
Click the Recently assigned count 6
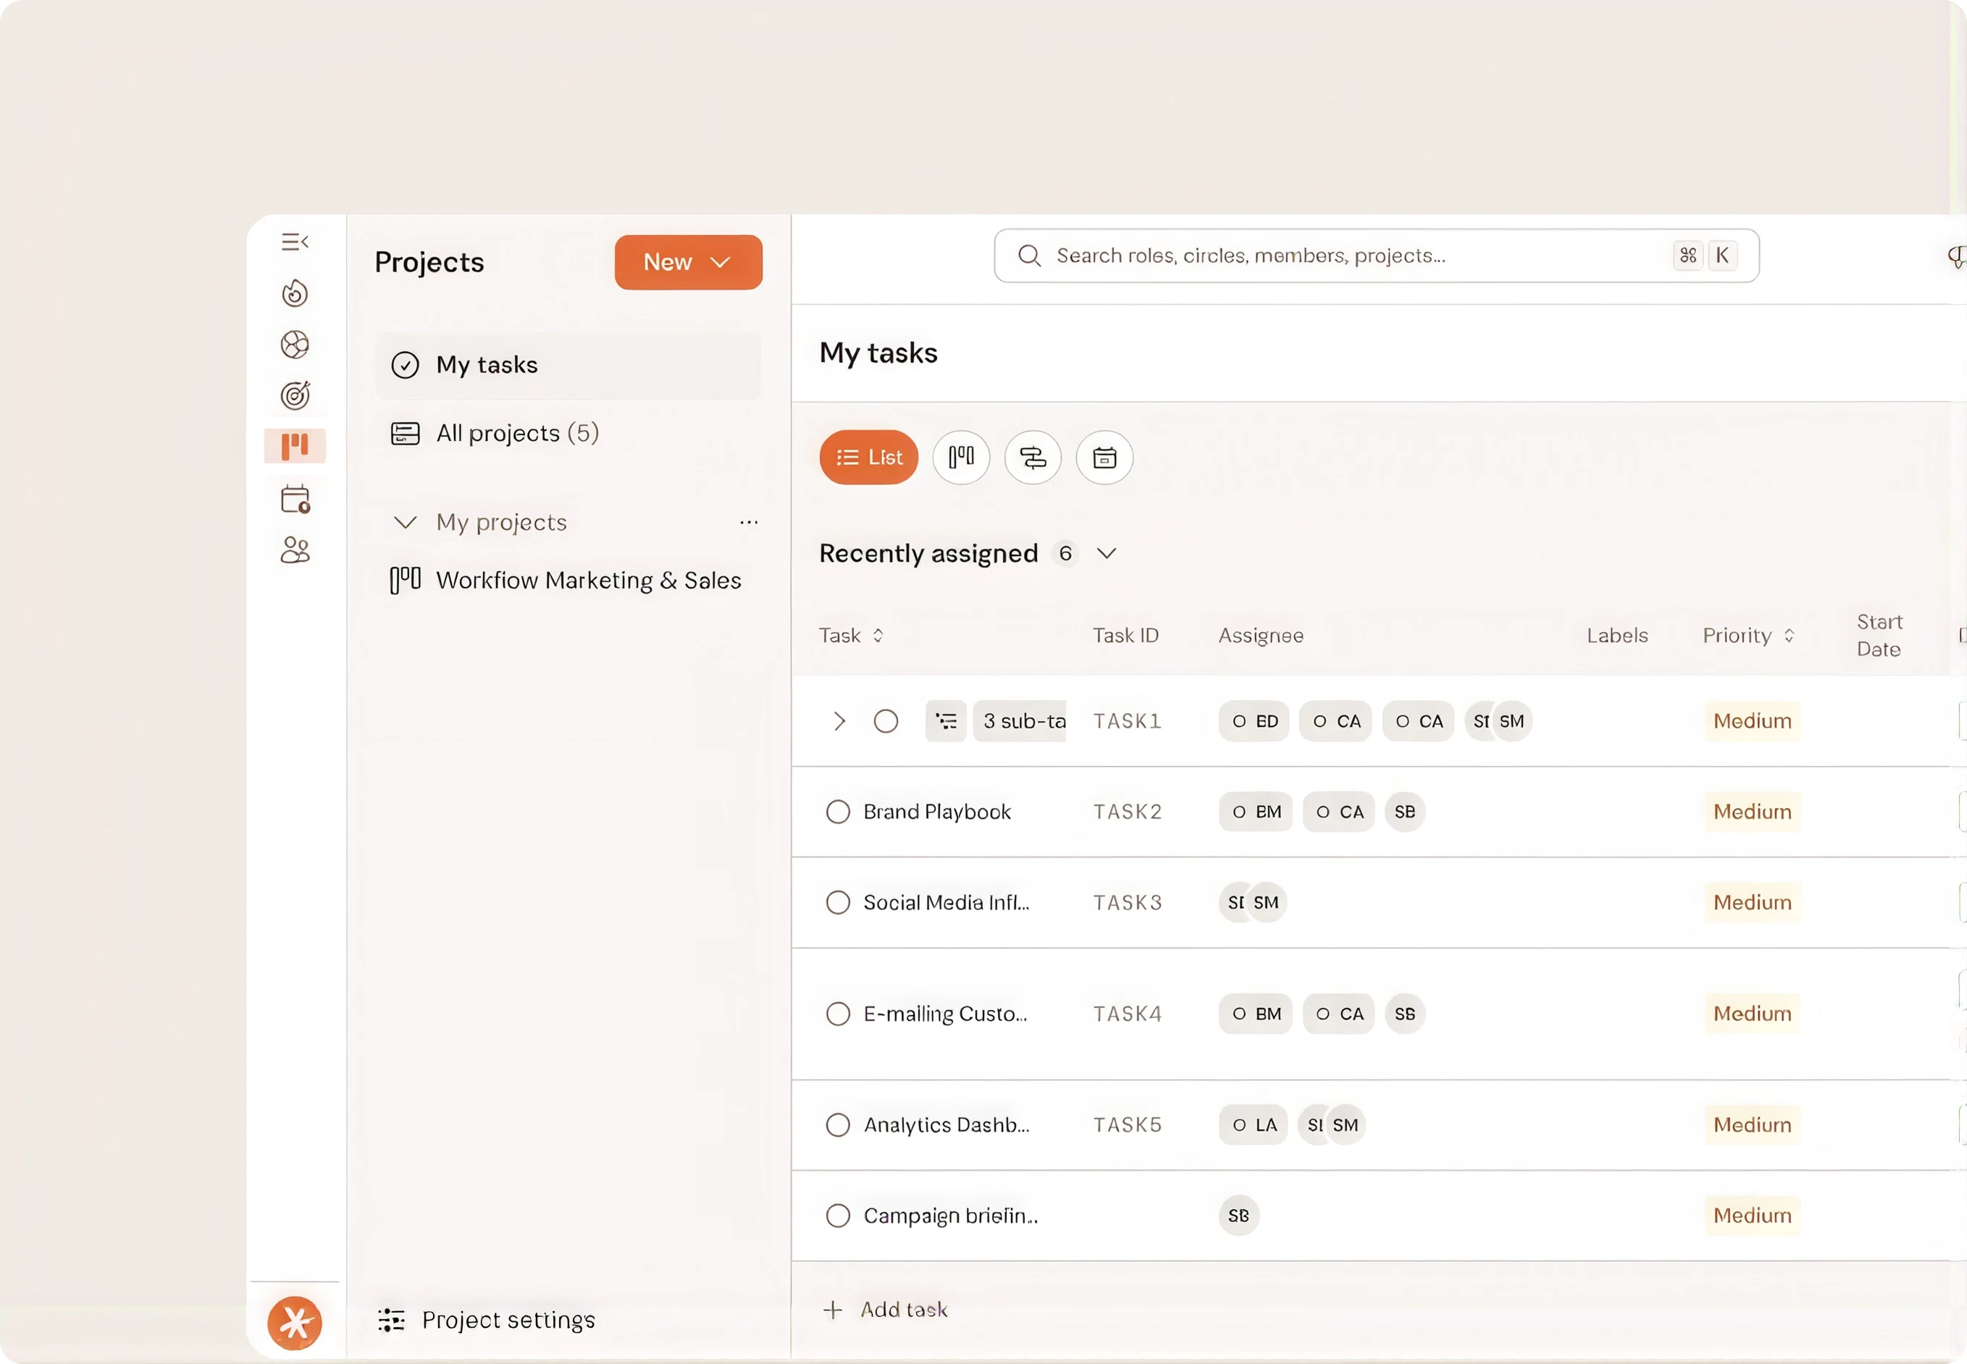1065,554
